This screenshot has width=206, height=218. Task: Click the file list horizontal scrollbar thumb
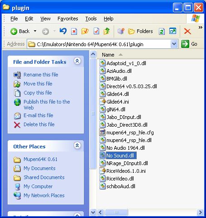coord(116,213)
